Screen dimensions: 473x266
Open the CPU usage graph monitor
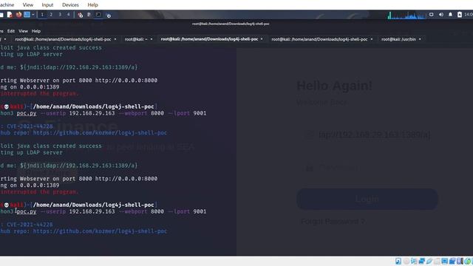click(x=406, y=15)
